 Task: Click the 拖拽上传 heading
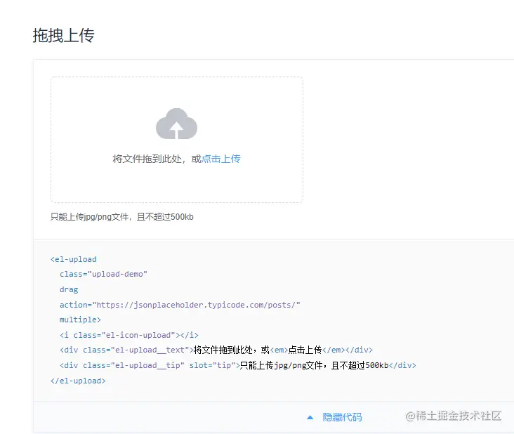pyautogui.click(x=64, y=35)
